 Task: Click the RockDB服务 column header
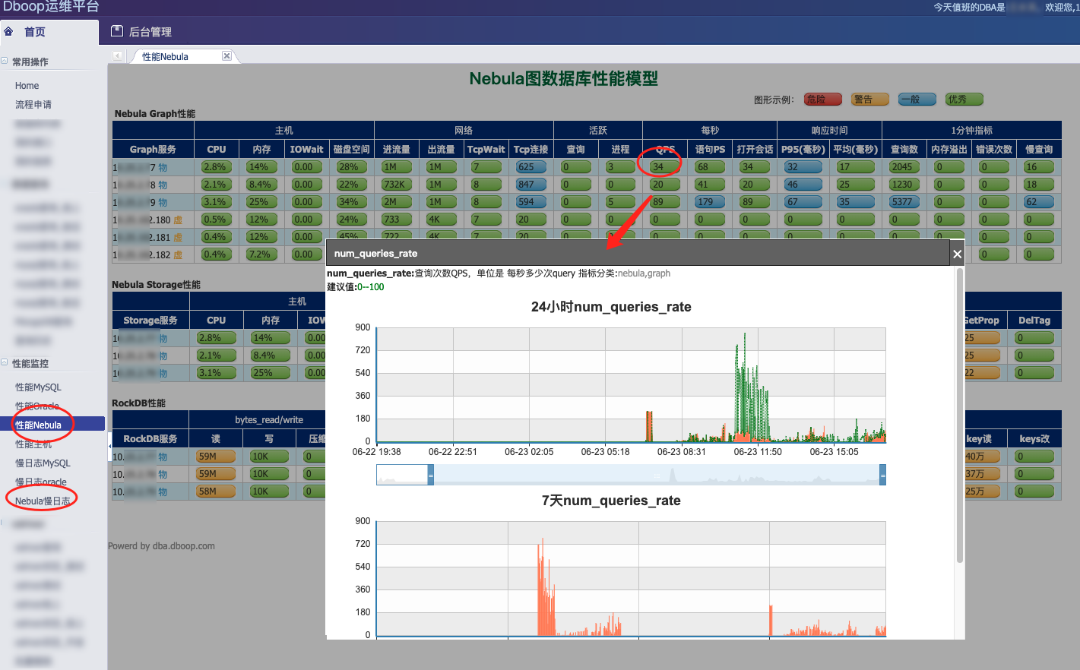[150, 439]
